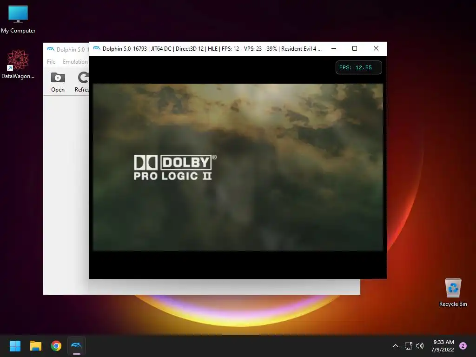Viewport: 476px width, 357px height.
Task: Open the My Computer desktop icon
Action: coord(18,19)
